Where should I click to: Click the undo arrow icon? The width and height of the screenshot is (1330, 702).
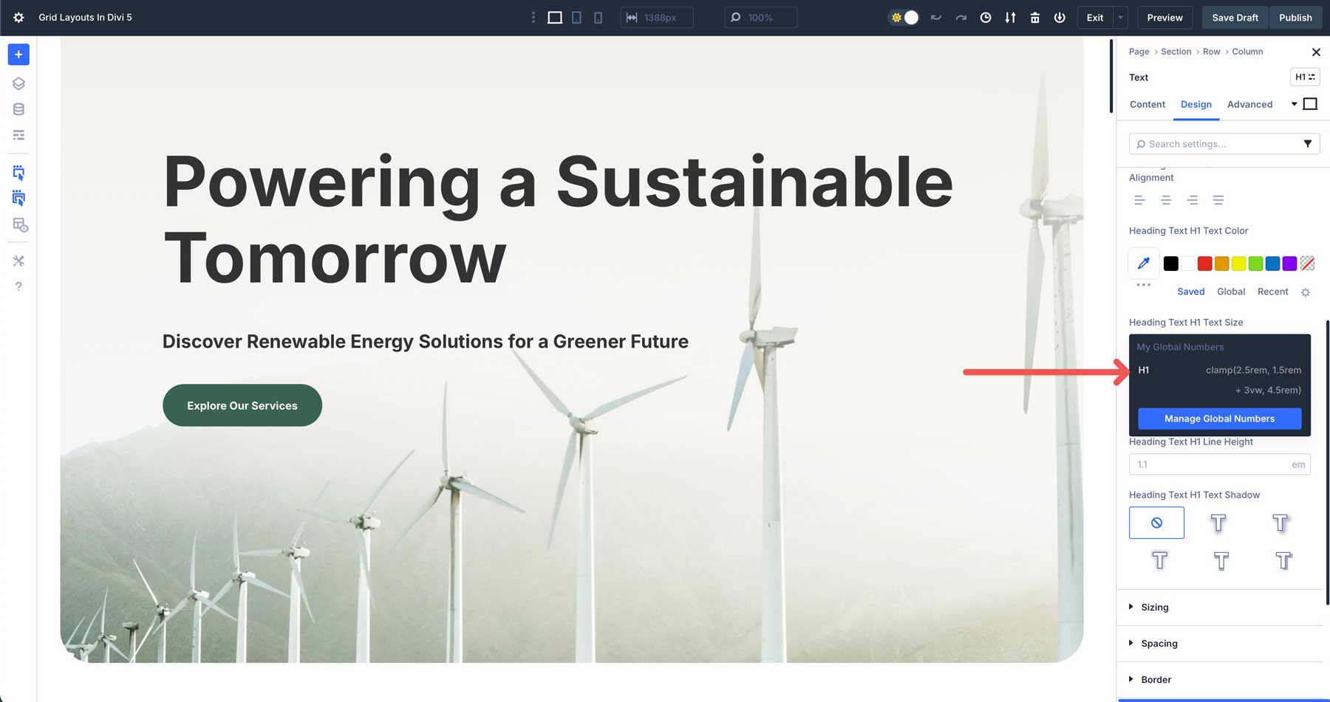coord(936,18)
